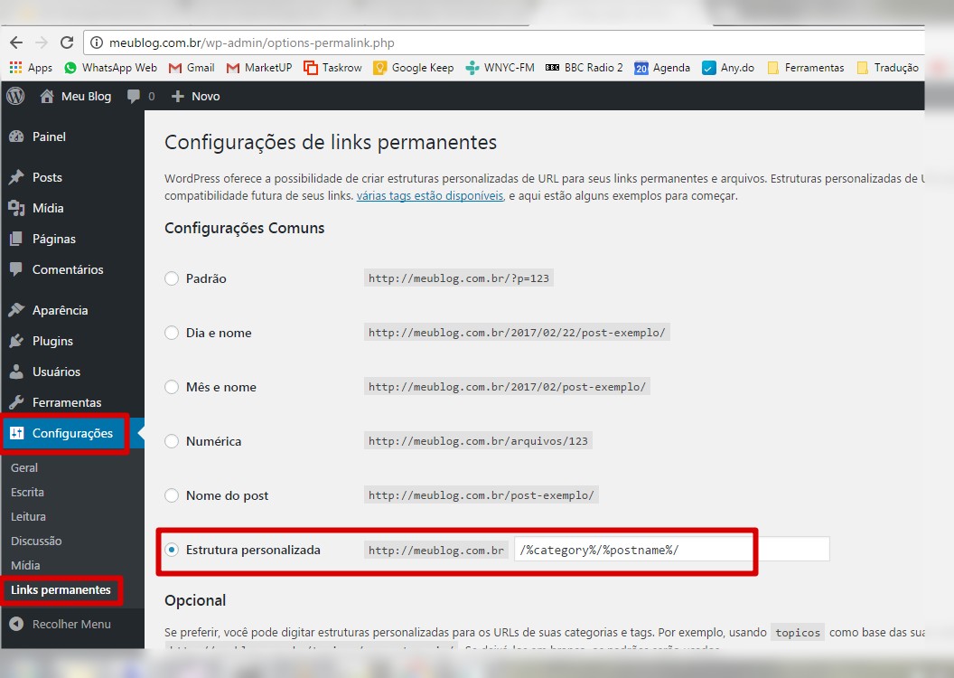
Task: Click the Nome do post example URL
Action: coord(482,494)
